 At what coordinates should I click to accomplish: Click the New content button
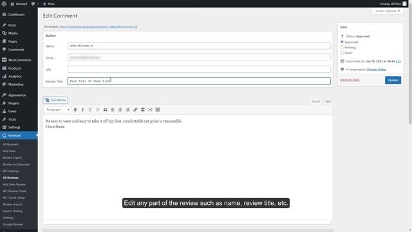click(49, 4)
